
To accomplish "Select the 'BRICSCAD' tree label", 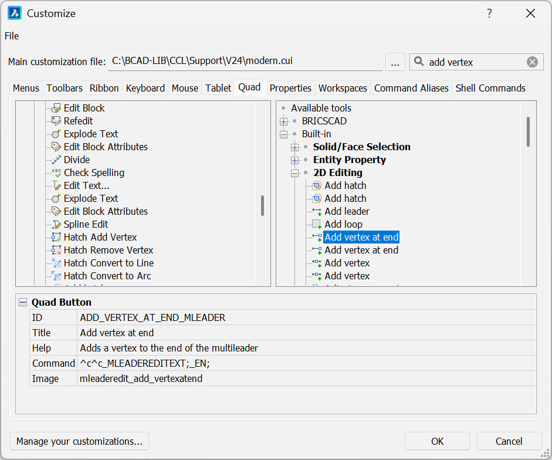I will pyautogui.click(x=324, y=121).
